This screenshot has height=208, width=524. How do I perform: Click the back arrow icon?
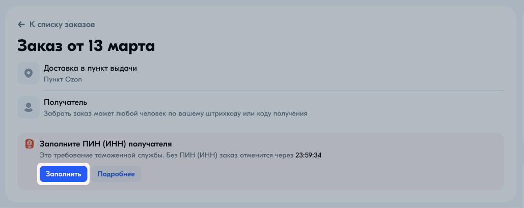(x=21, y=24)
